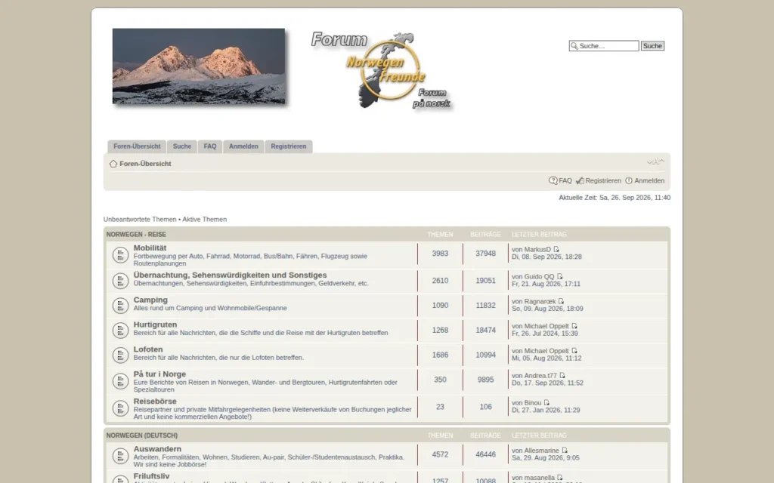Screen dimensions: 774x483
Task: View latest post icon by masanella
Action: (560, 478)
